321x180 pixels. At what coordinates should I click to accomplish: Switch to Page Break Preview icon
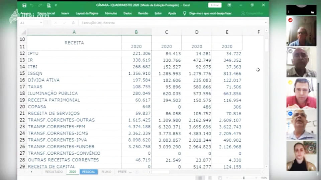coord(219,178)
